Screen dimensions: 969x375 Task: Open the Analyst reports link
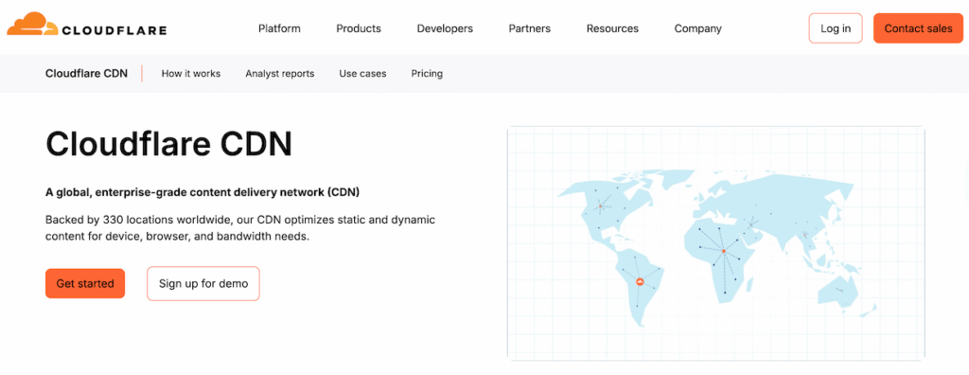point(280,74)
